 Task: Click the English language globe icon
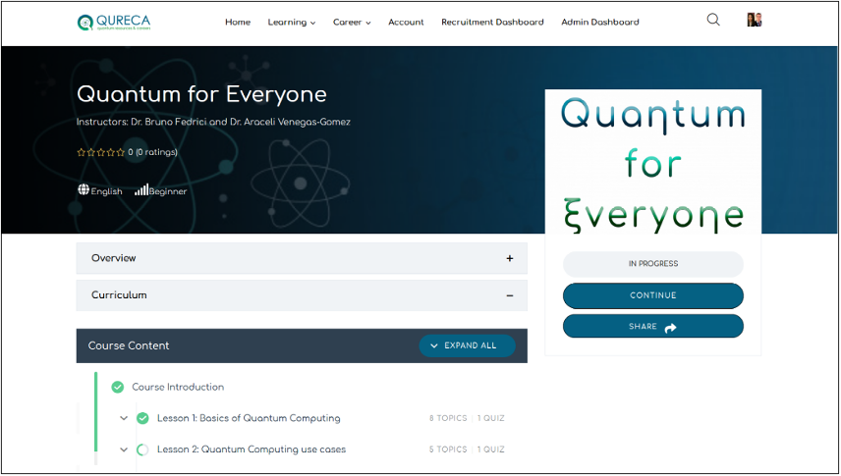click(x=84, y=190)
